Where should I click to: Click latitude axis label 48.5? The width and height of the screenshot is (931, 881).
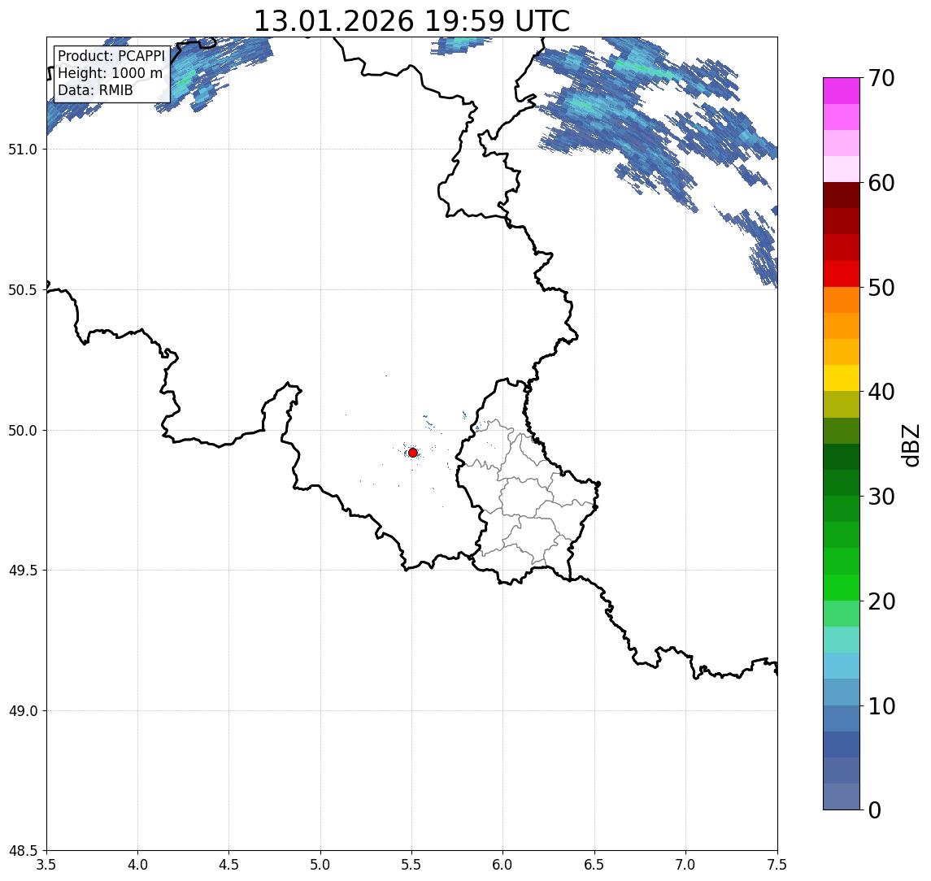pyautogui.click(x=23, y=851)
